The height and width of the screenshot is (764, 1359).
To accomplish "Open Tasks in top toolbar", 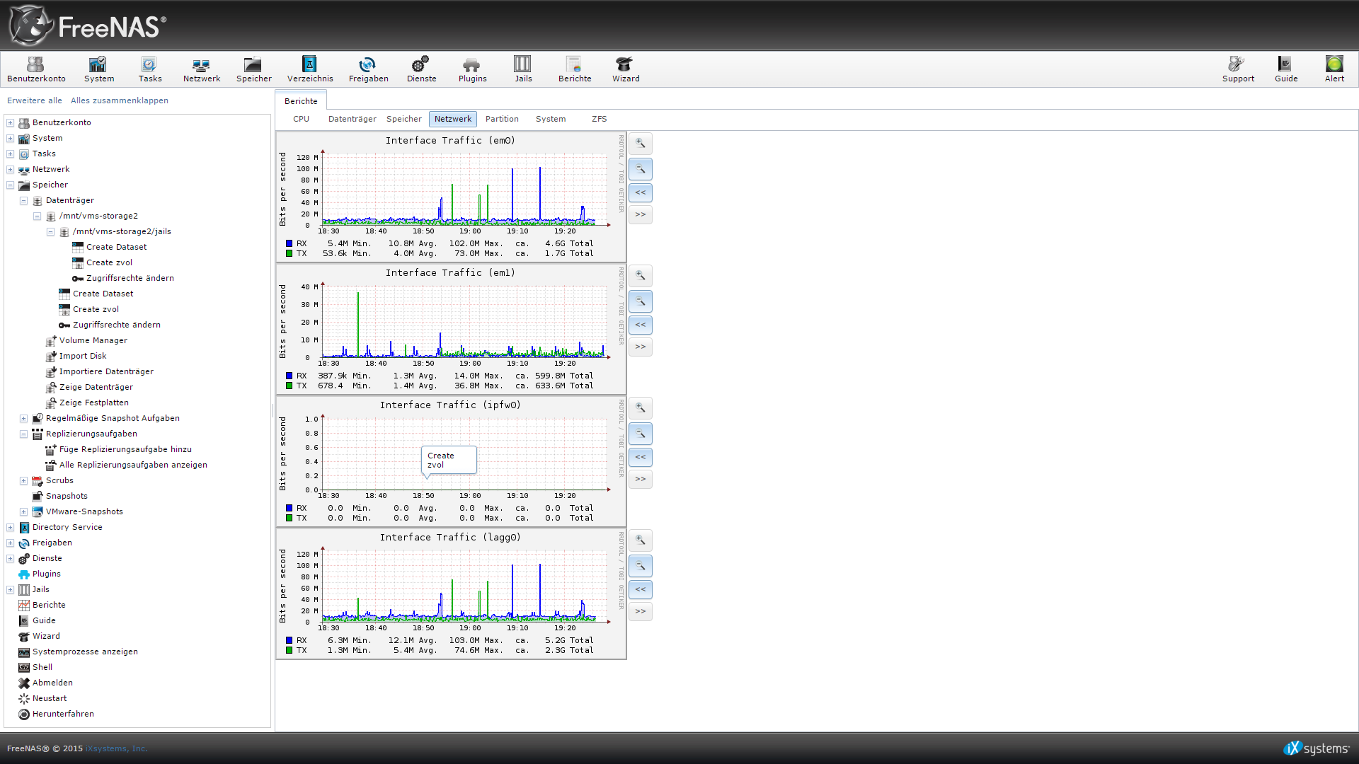I will click(149, 69).
